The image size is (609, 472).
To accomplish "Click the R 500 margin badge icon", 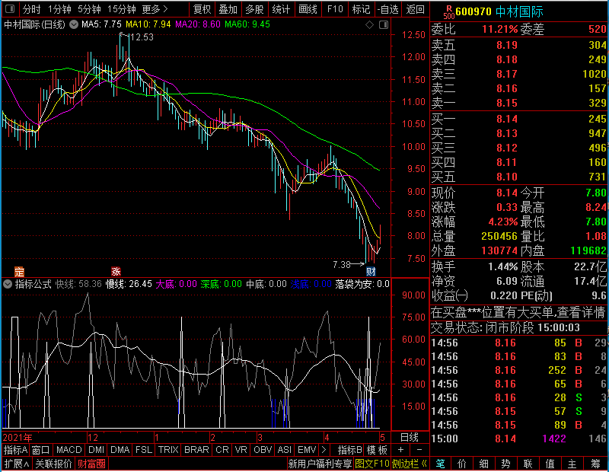I will [x=448, y=11].
